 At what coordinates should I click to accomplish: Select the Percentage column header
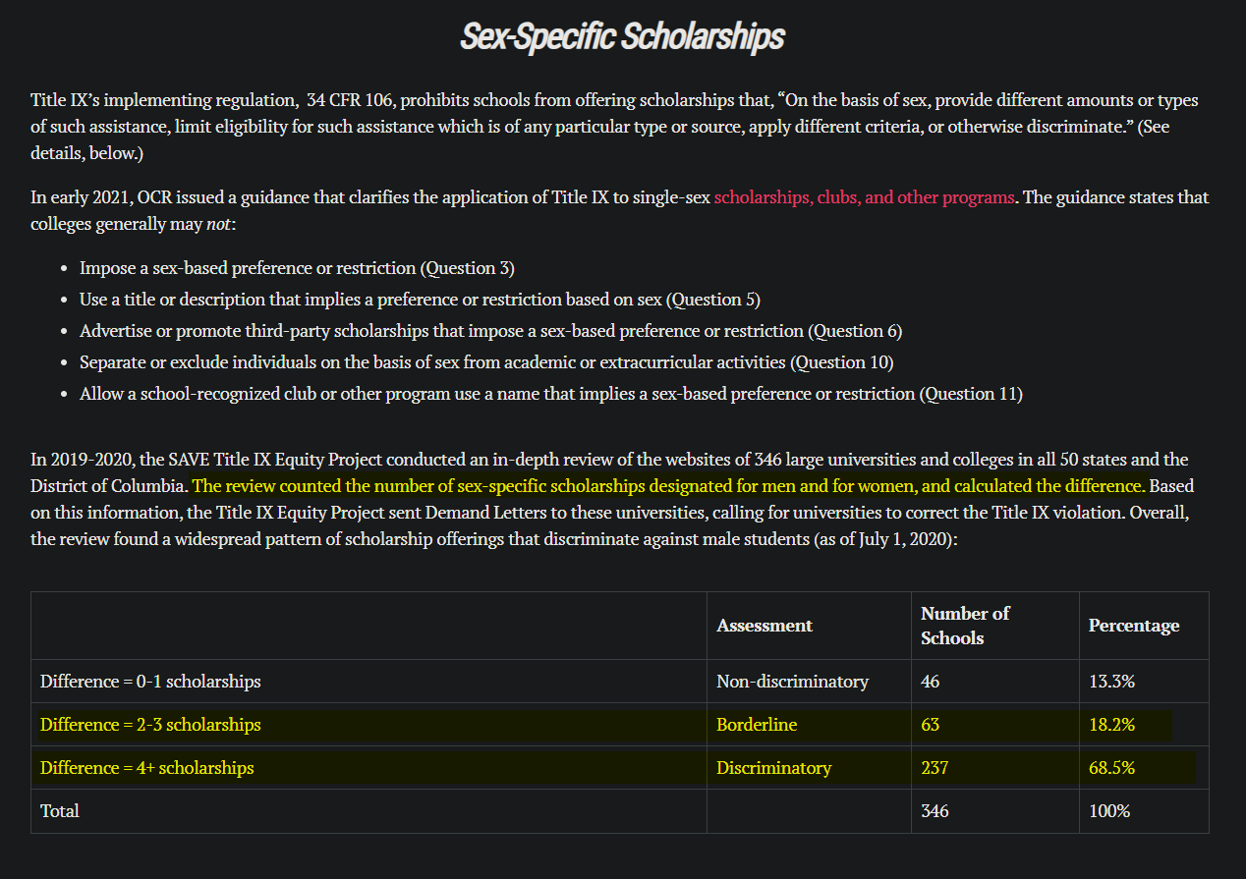[x=1134, y=626]
